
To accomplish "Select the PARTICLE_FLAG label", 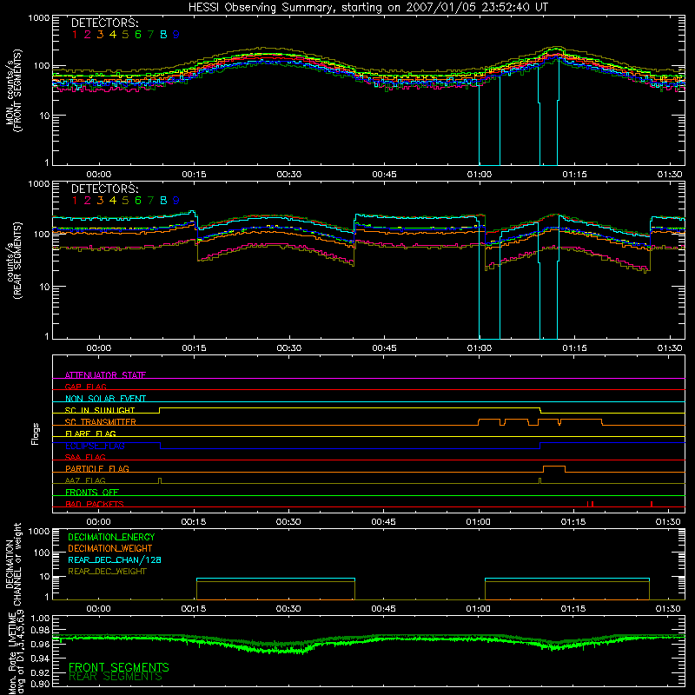I will (97, 469).
